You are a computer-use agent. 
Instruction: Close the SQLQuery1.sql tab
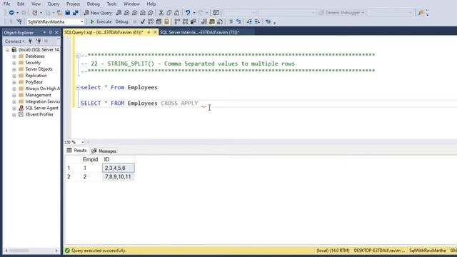[x=155, y=32]
